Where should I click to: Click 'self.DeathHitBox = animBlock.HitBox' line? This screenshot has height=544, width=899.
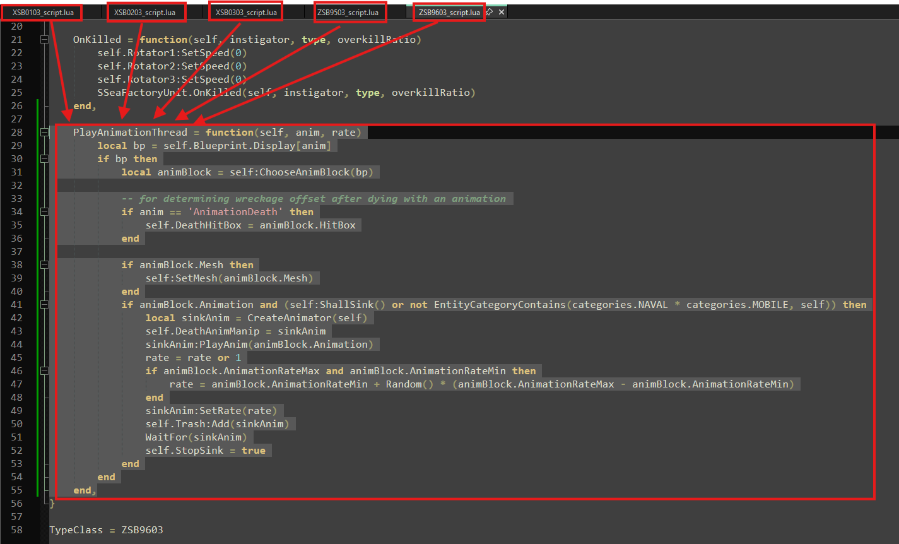pyautogui.click(x=251, y=225)
